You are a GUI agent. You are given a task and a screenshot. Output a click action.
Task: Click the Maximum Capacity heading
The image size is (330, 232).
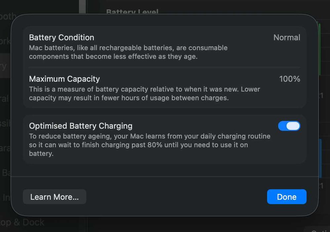point(64,79)
